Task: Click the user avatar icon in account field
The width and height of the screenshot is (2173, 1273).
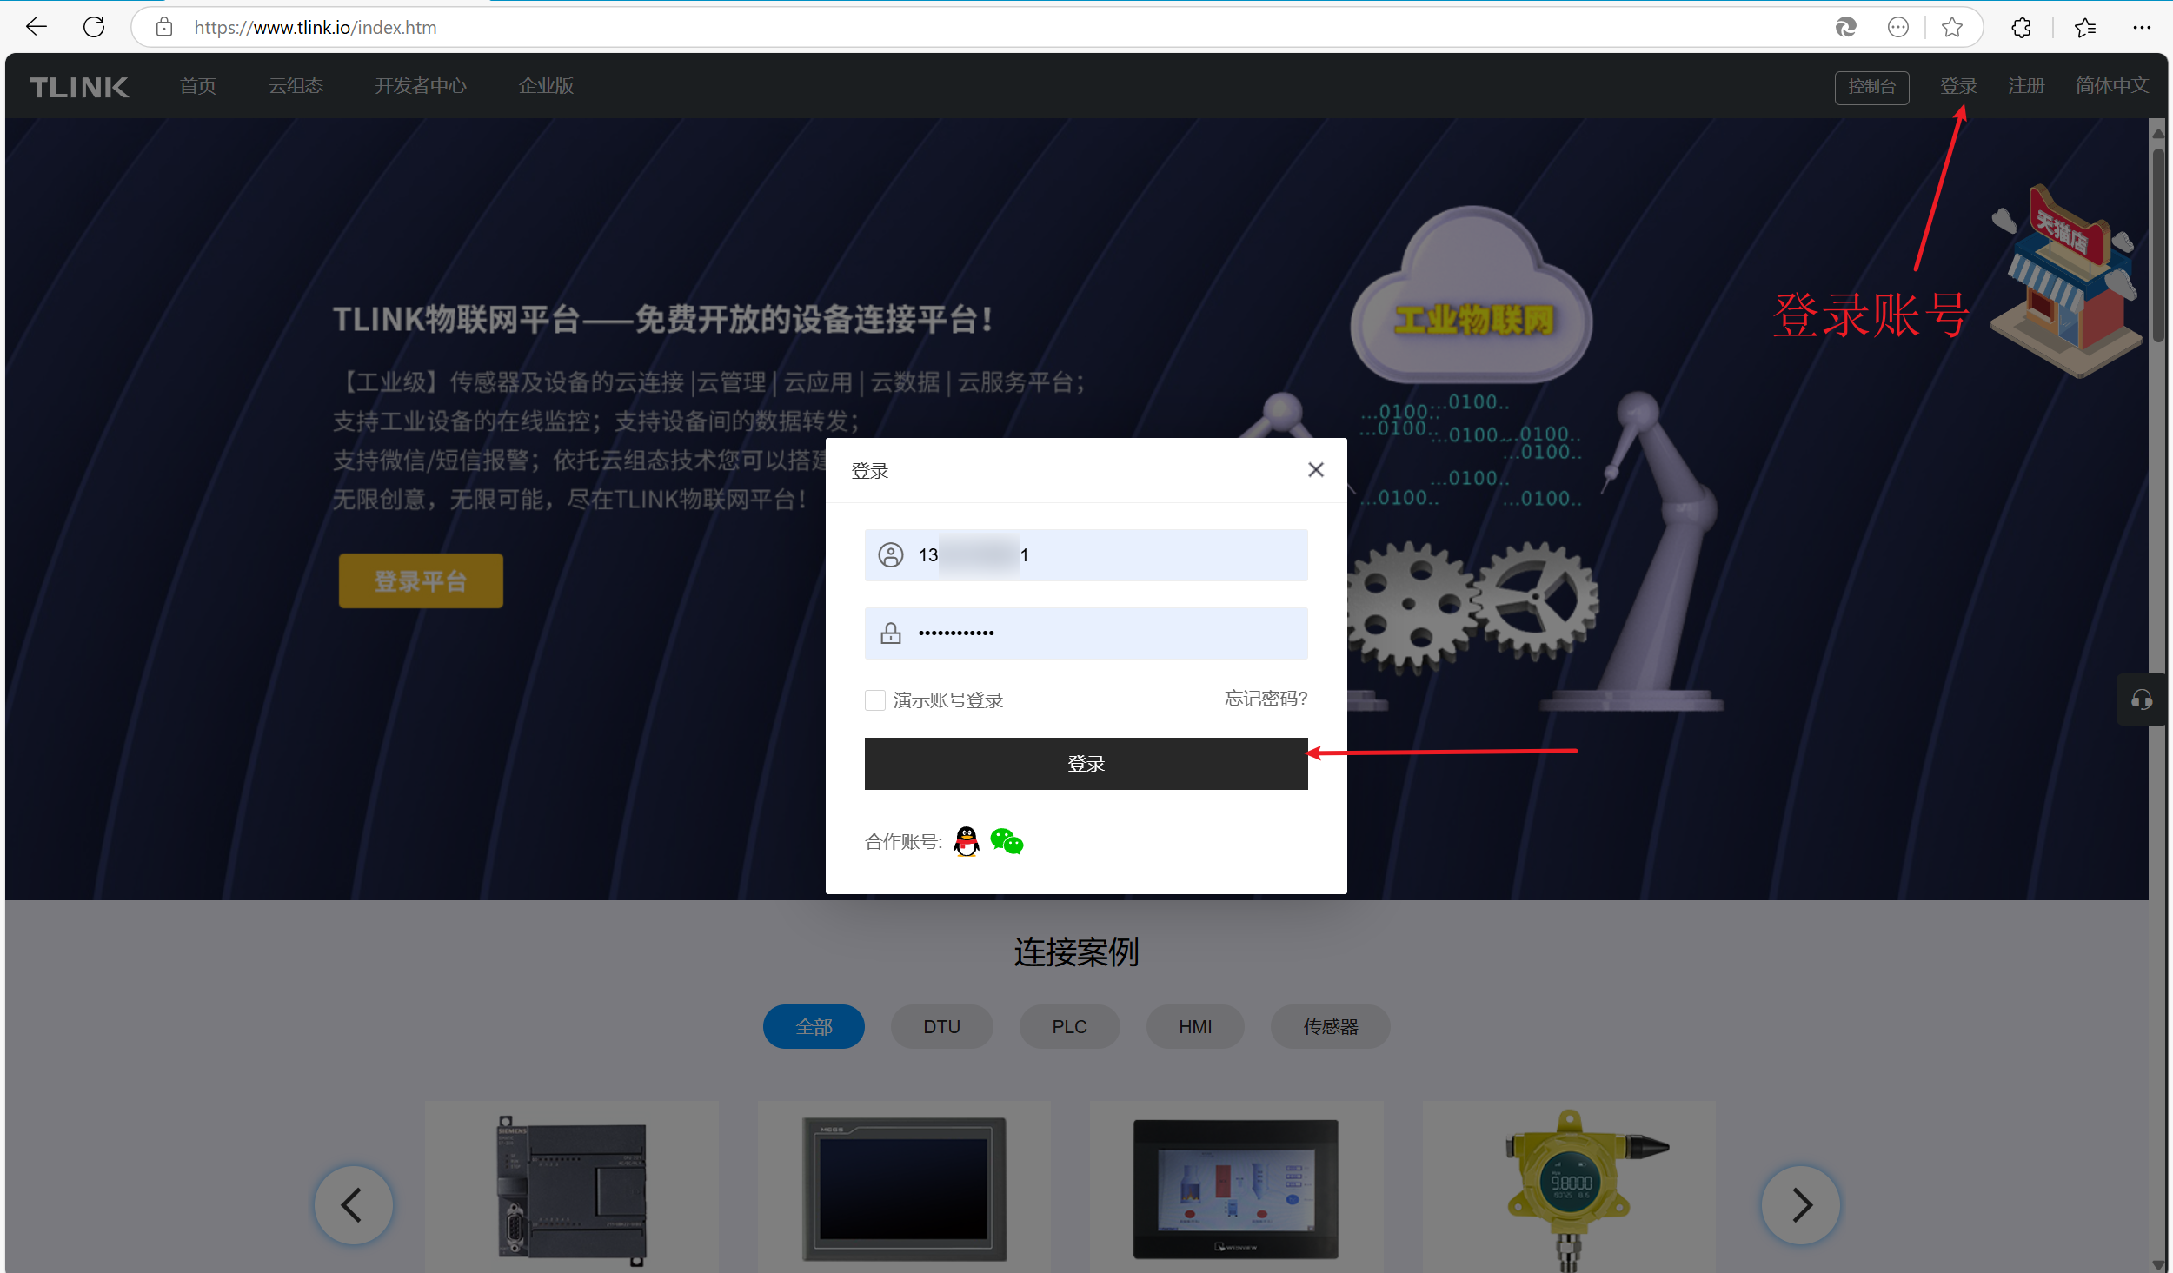Action: [891, 555]
